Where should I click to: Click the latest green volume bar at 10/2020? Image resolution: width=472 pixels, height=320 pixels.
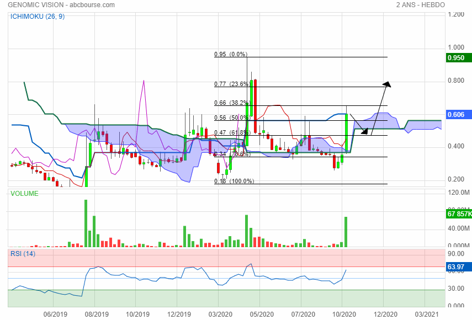(346, 232)
